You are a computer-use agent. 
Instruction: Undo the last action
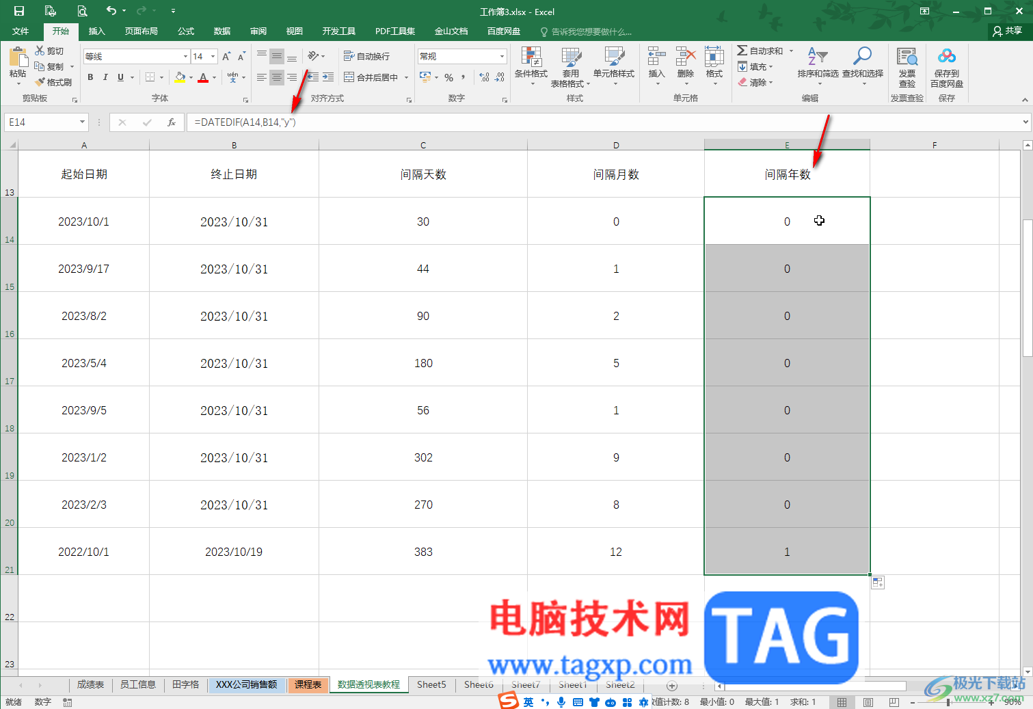tap(111, 11)
